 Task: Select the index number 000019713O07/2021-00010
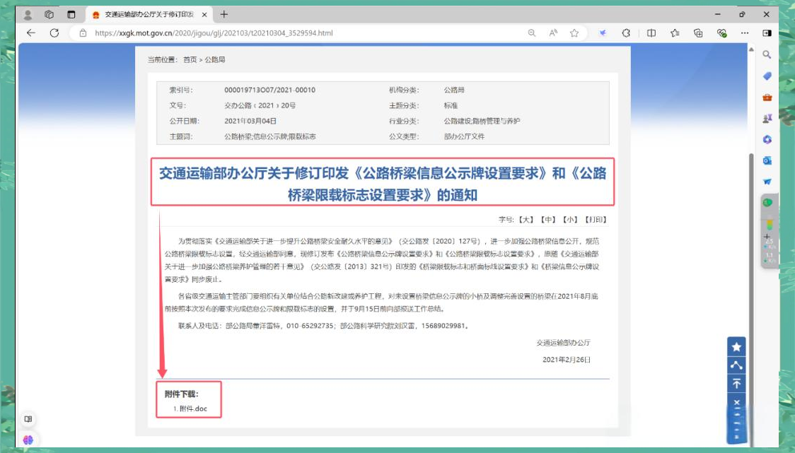point(269,90)
